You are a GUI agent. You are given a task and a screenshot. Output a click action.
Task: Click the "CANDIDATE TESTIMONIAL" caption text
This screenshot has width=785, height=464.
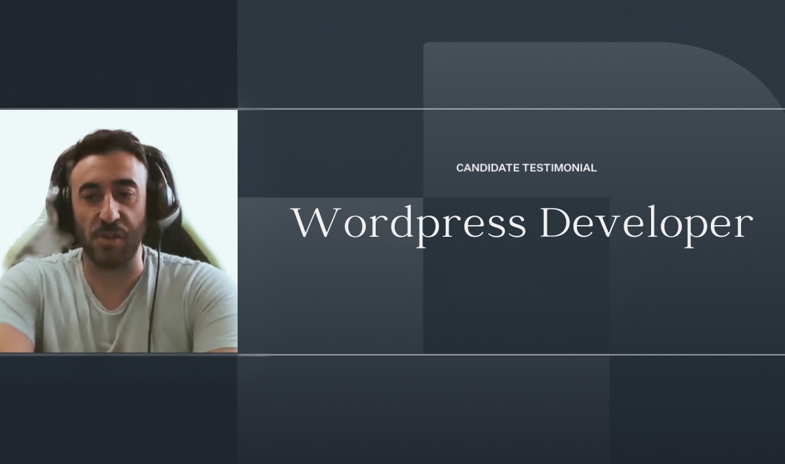[x=526, y=168]
